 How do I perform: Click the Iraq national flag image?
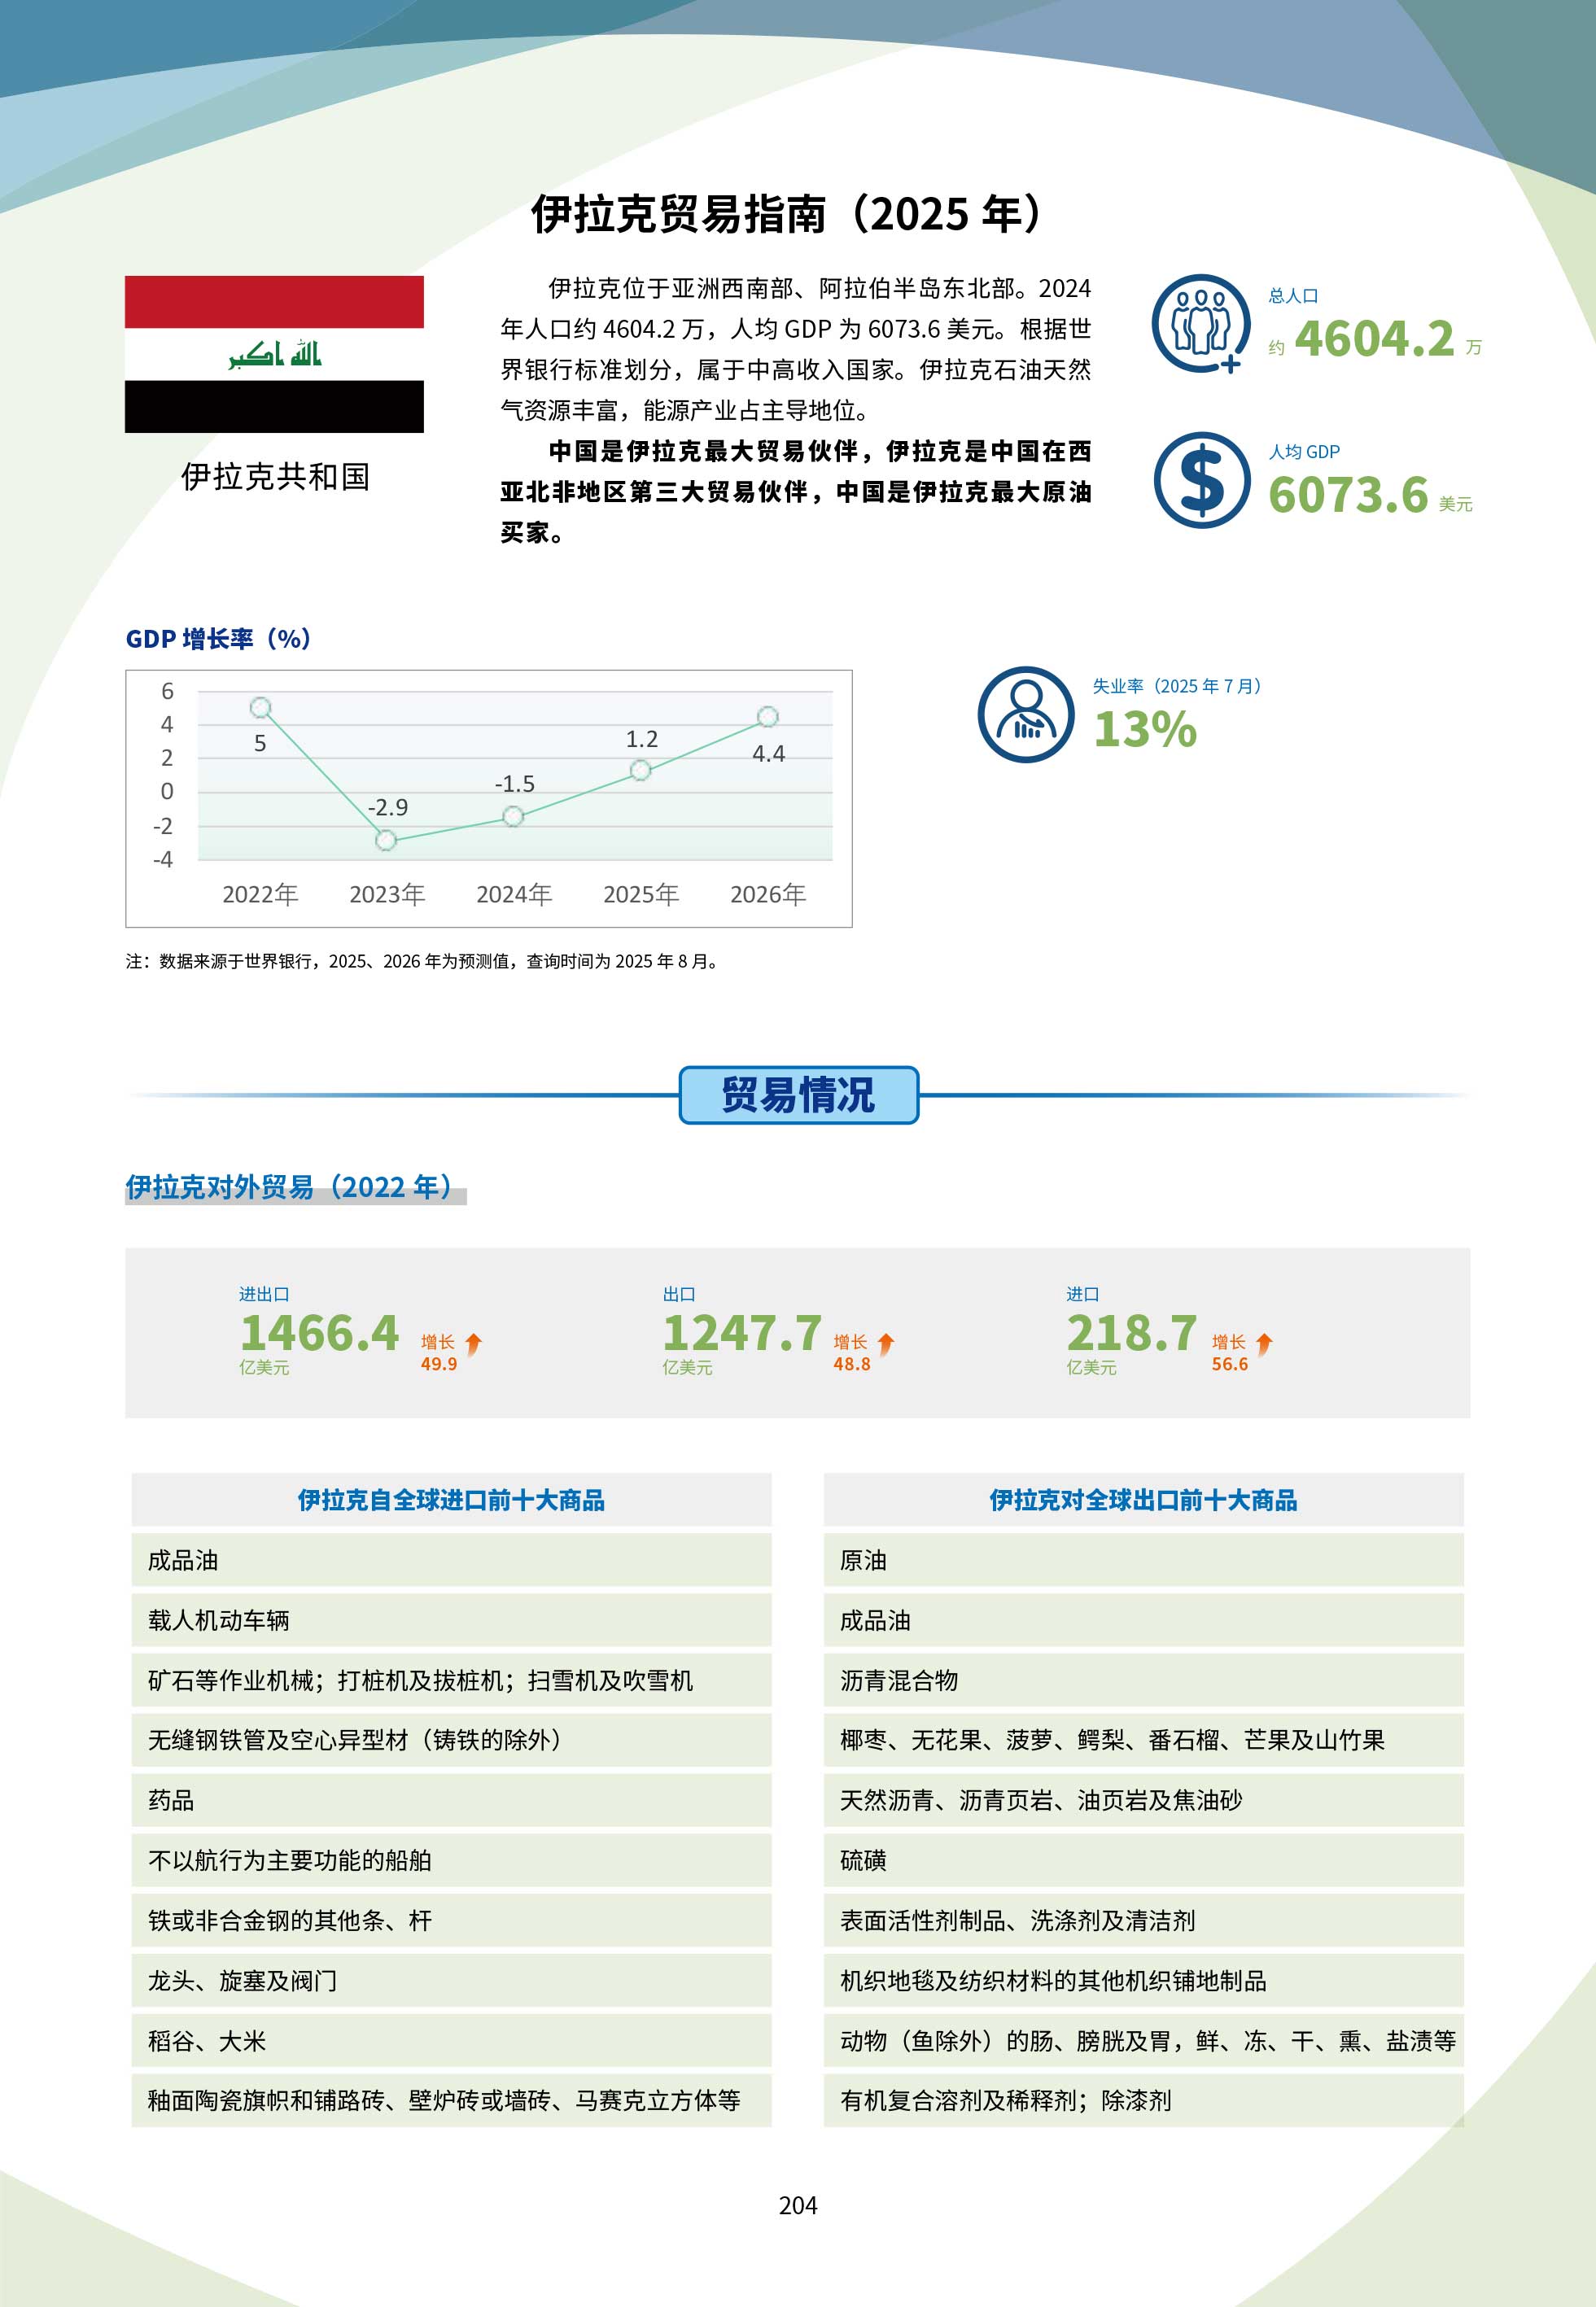point(274,354)
